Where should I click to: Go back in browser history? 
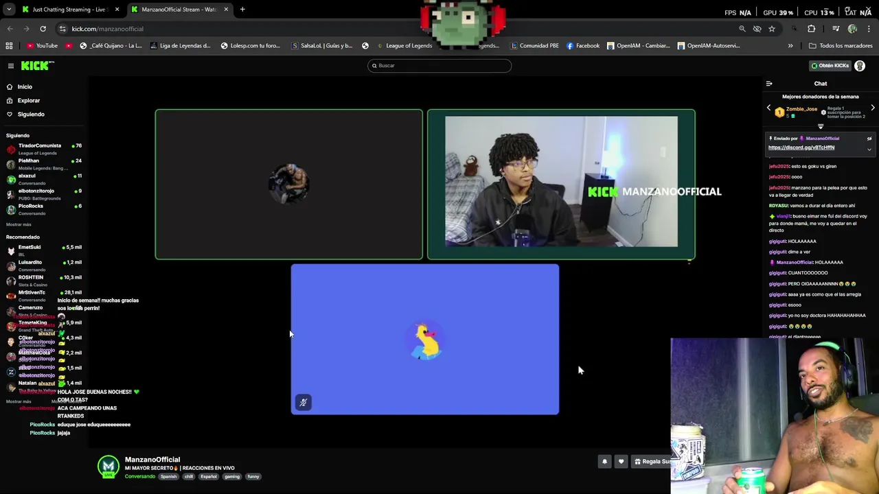tap(10, 29)
